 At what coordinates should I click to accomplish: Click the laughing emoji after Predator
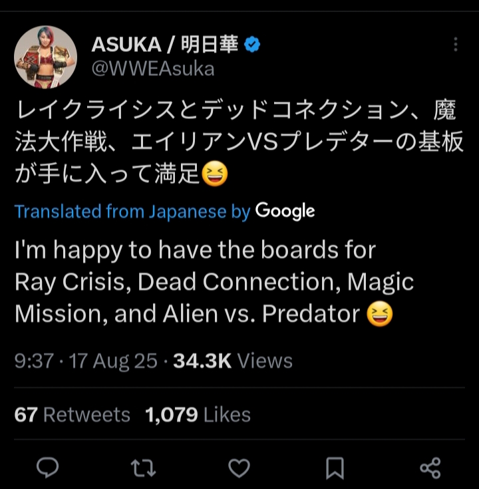point(379,314)
